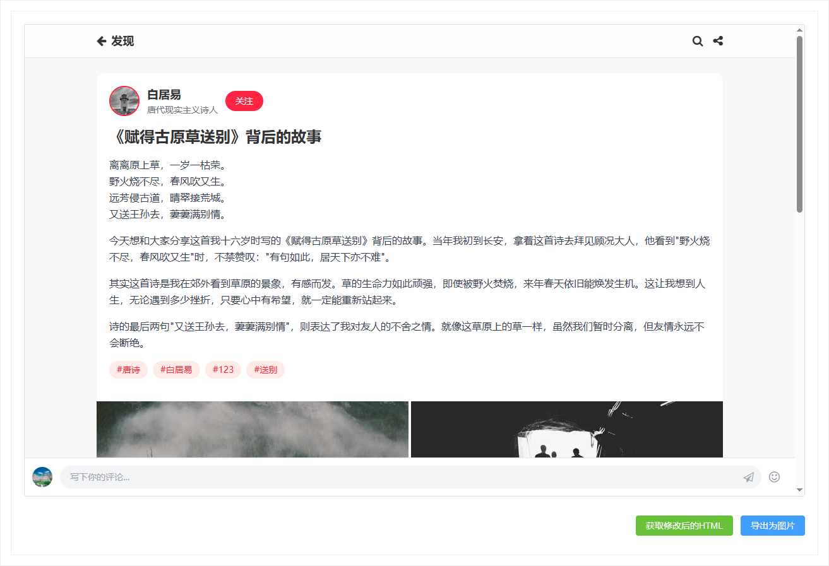Click the verse line 离离原上草，一岁一枯荣。
829x566 pixels.
click(167, 165)
